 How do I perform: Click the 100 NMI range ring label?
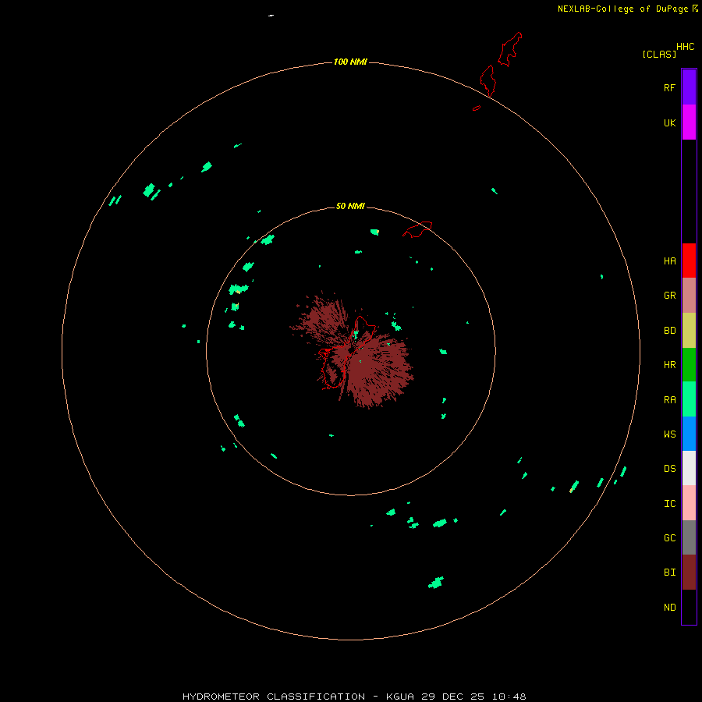pyautogui.click(x=350, y=62)
